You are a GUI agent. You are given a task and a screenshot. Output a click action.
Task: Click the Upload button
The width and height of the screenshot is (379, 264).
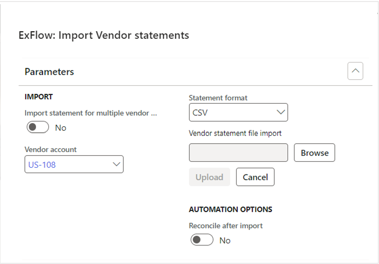pyautogui.click(x=209, y=177)
